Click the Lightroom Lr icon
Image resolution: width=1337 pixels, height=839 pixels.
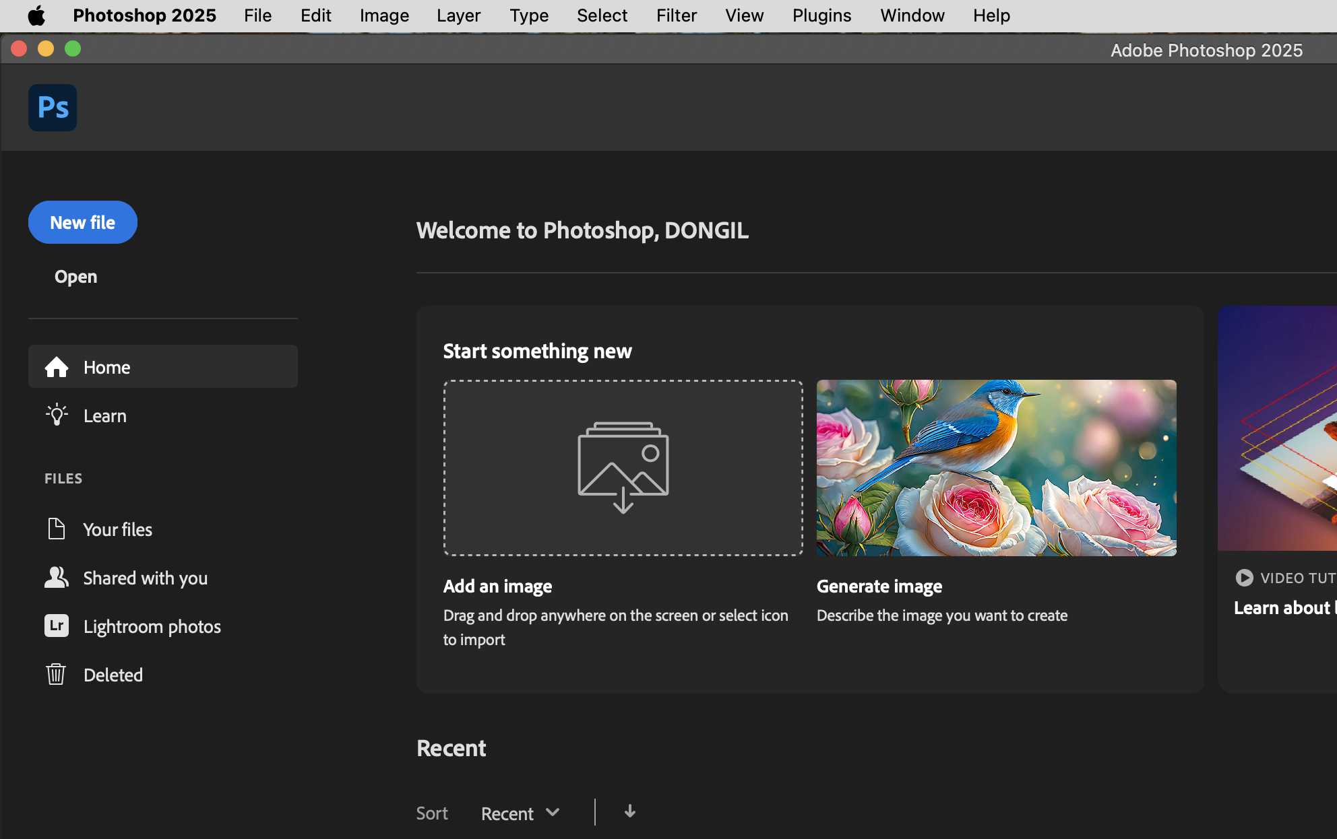(x=57, y=626)
